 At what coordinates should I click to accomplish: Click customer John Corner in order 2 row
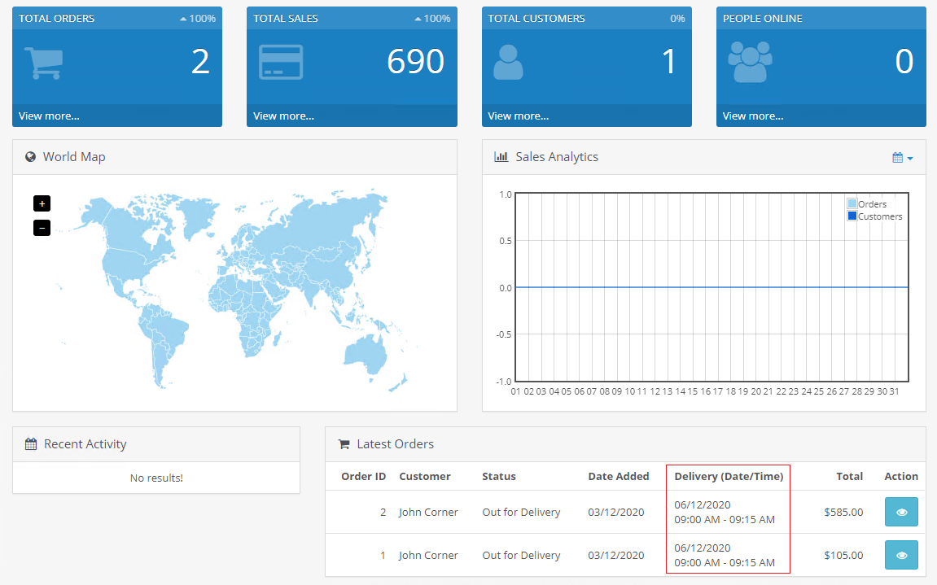tap(428, 512)
